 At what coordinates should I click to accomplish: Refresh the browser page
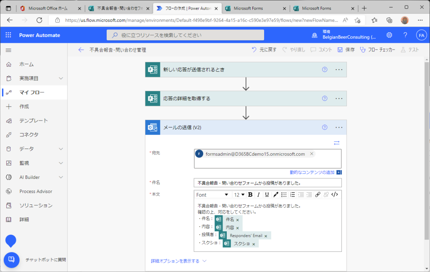pos(39,20)
